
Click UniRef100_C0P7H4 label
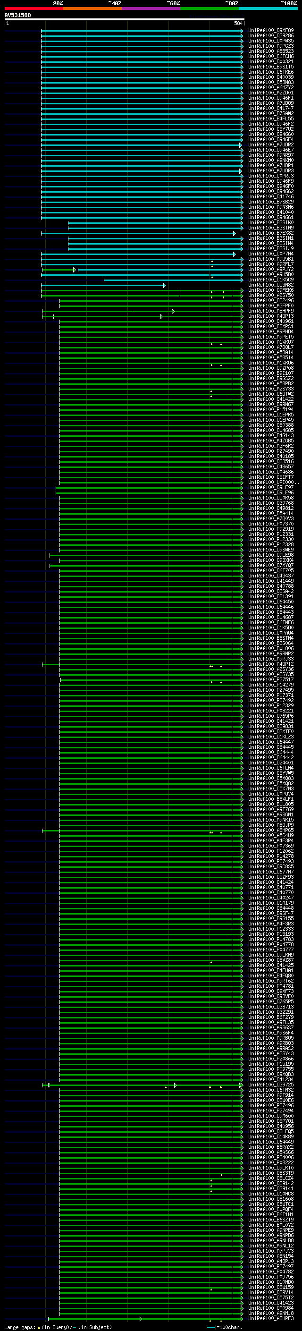click(x=271, y=254)
